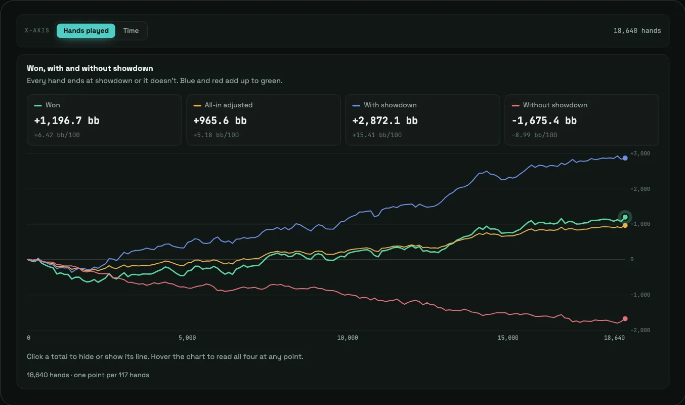This screenshot has width=685, height=405.
Task: Click the green Won legend swatch
Action: 38,105
